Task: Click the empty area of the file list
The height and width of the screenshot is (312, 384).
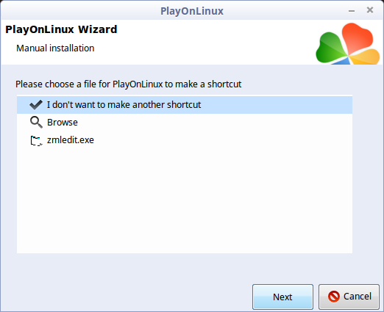Action: click(185, 200)
